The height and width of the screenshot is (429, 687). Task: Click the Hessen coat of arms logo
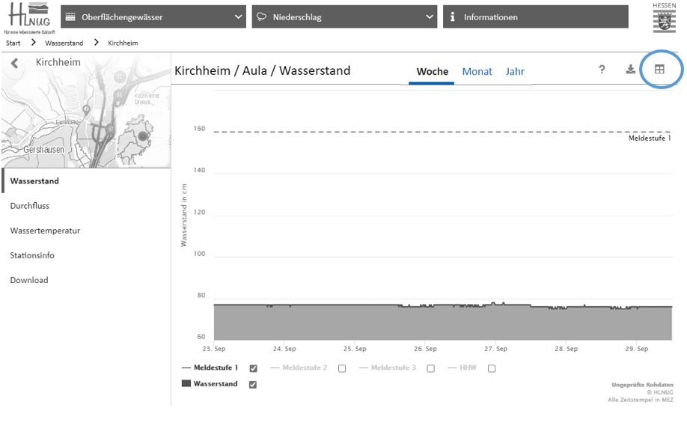click(663, 17)
